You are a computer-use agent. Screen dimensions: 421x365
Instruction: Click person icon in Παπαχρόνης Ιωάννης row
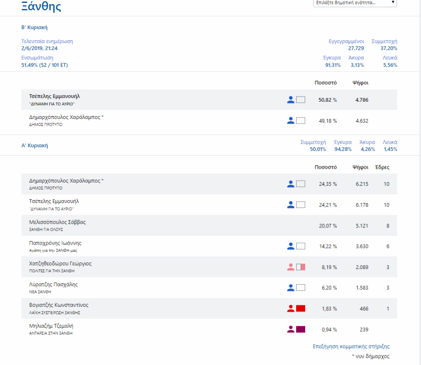(x=290, y=246)
